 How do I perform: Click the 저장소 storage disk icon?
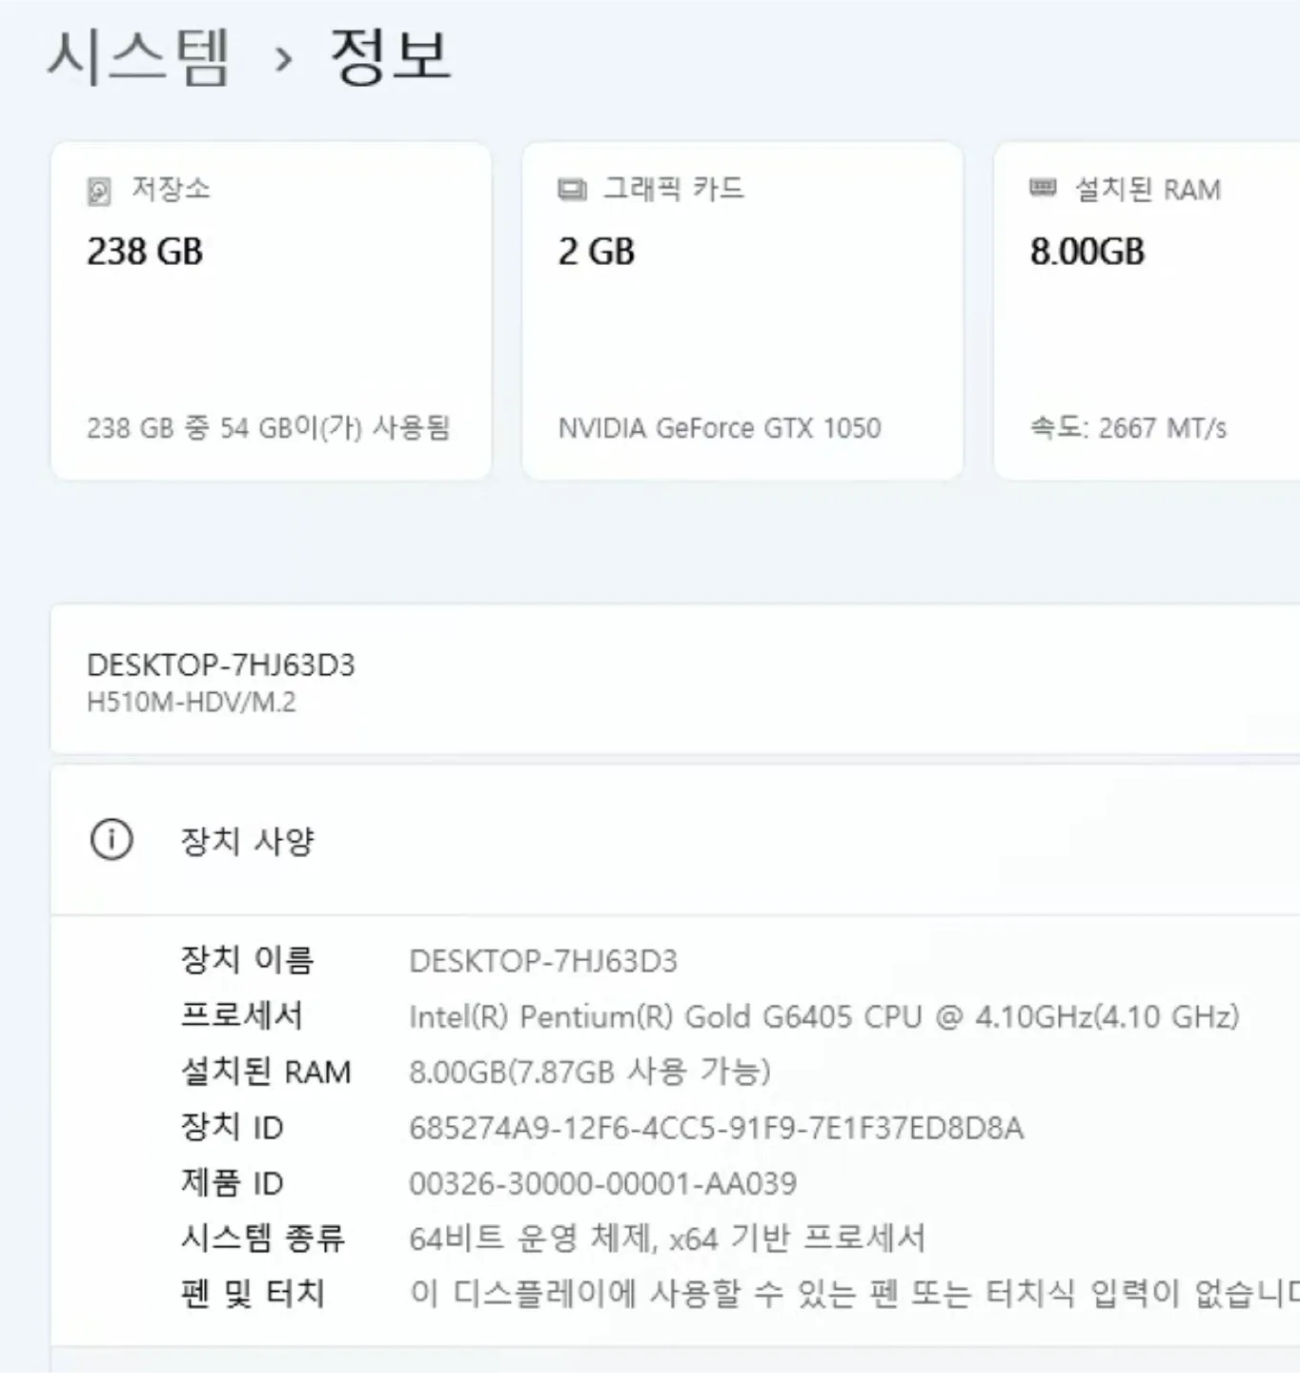point(98,188)
